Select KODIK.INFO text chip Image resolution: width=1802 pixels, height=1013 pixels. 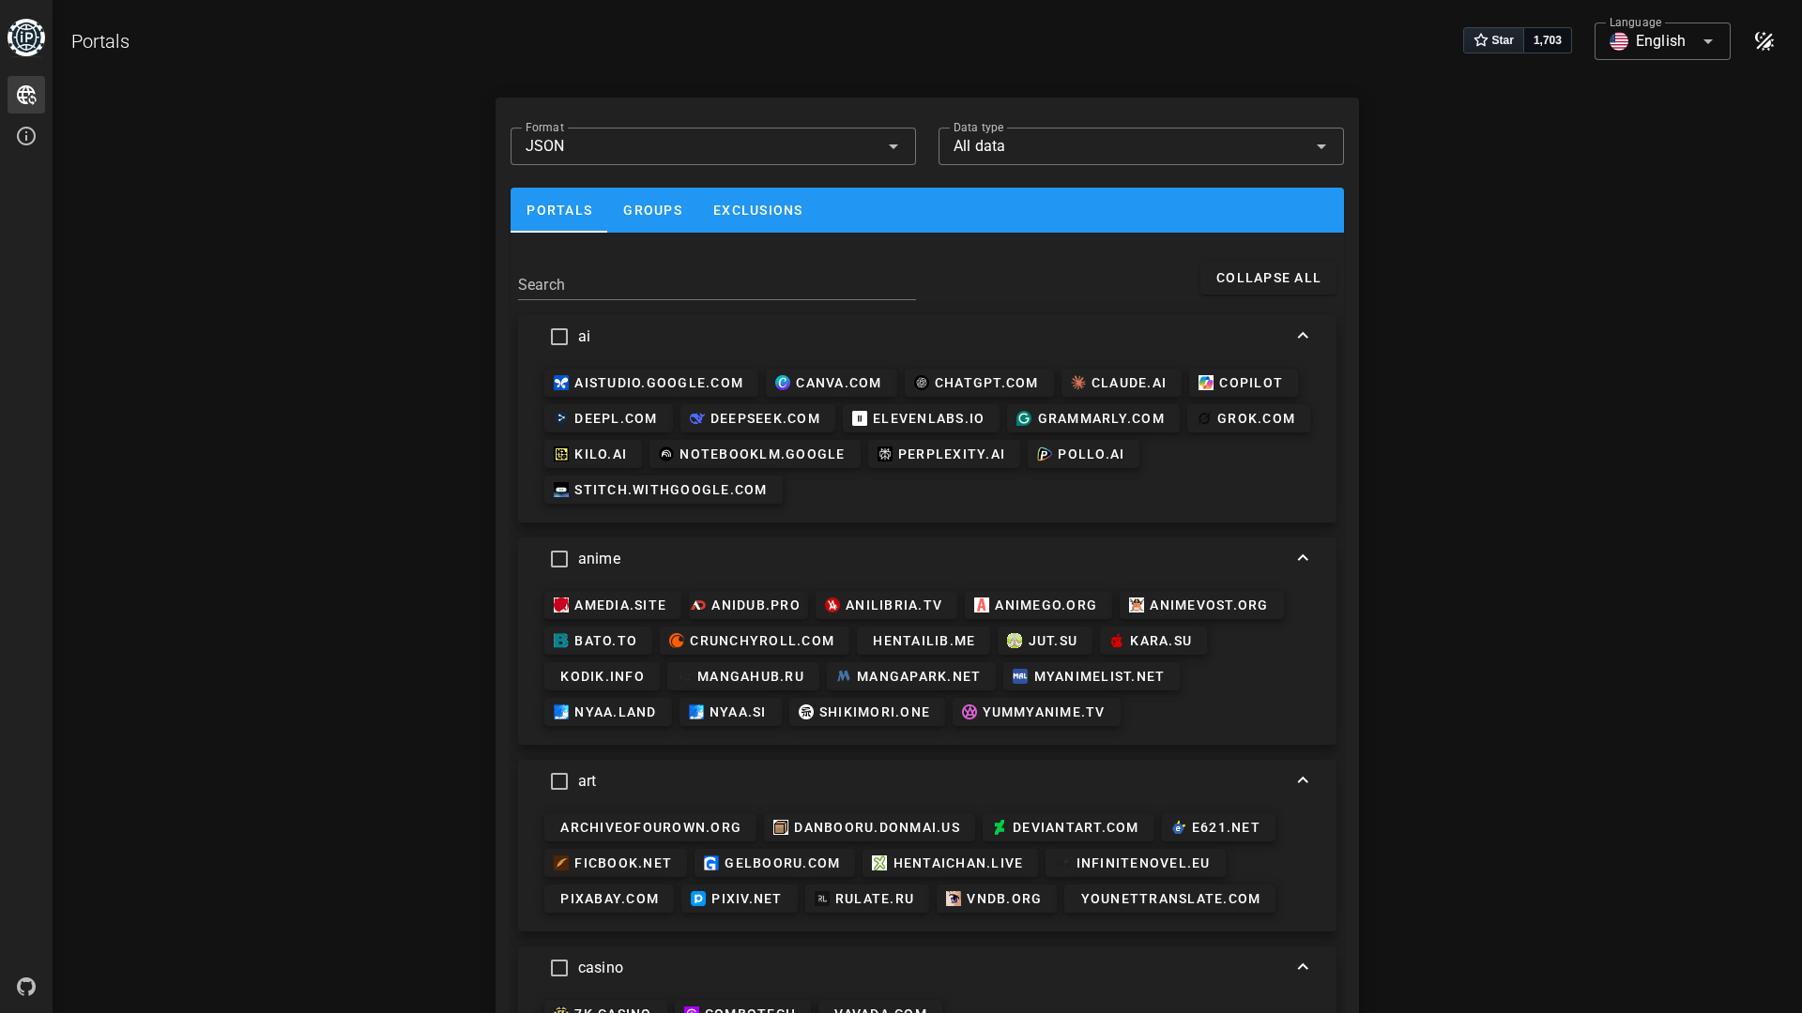(x=602, y=676)
